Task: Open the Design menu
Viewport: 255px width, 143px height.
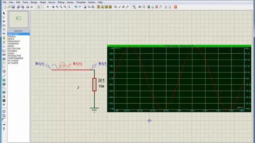Action: coord(34,2)
